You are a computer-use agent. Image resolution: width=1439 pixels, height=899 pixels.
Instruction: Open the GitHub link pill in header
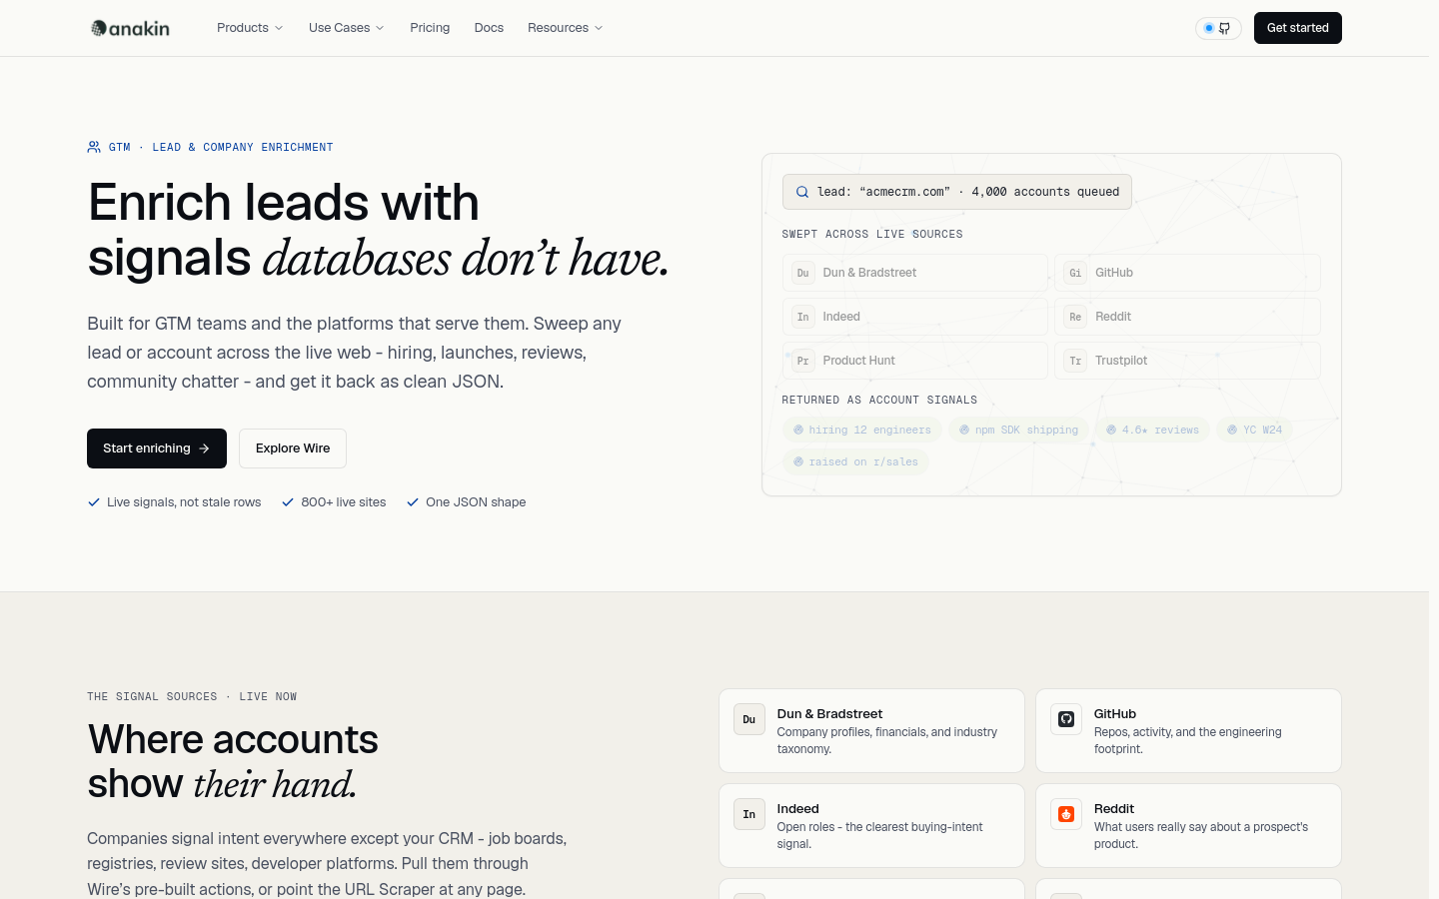coord(1218,28)
